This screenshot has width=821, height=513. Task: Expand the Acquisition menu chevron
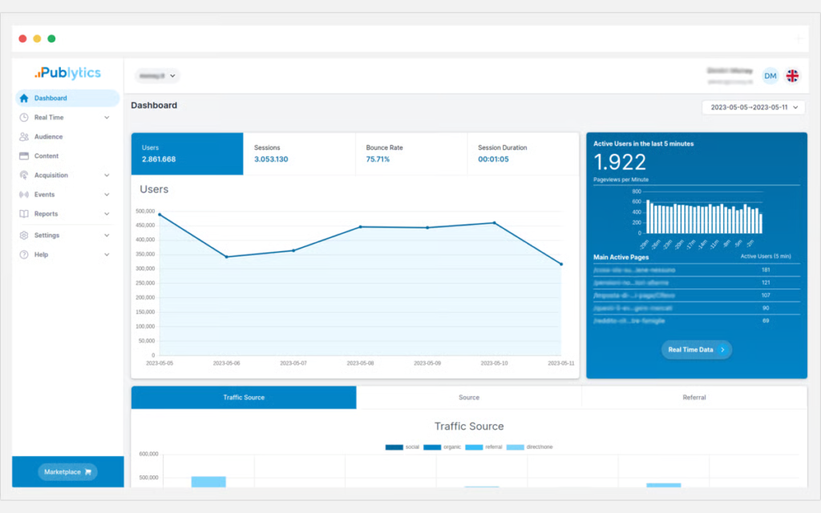point(107,176)
